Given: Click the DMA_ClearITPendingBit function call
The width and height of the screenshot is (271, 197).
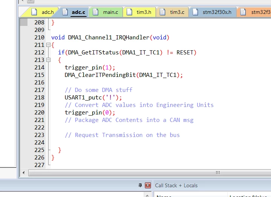Looking at the screenshot, I should coord(100,75).
